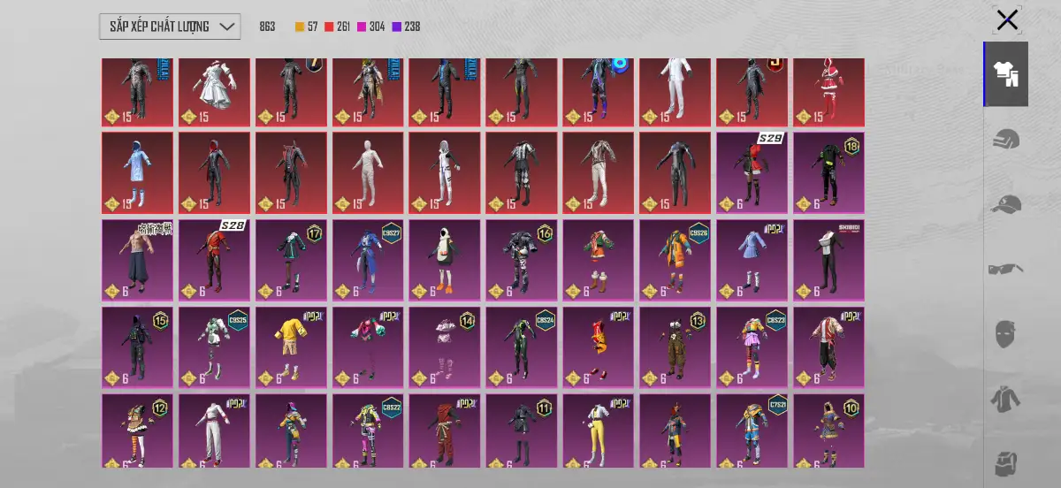This screenshot has width=1061, height=488.
Task: Select the S29 season outfit thumbnail
Action: (752, 172)
